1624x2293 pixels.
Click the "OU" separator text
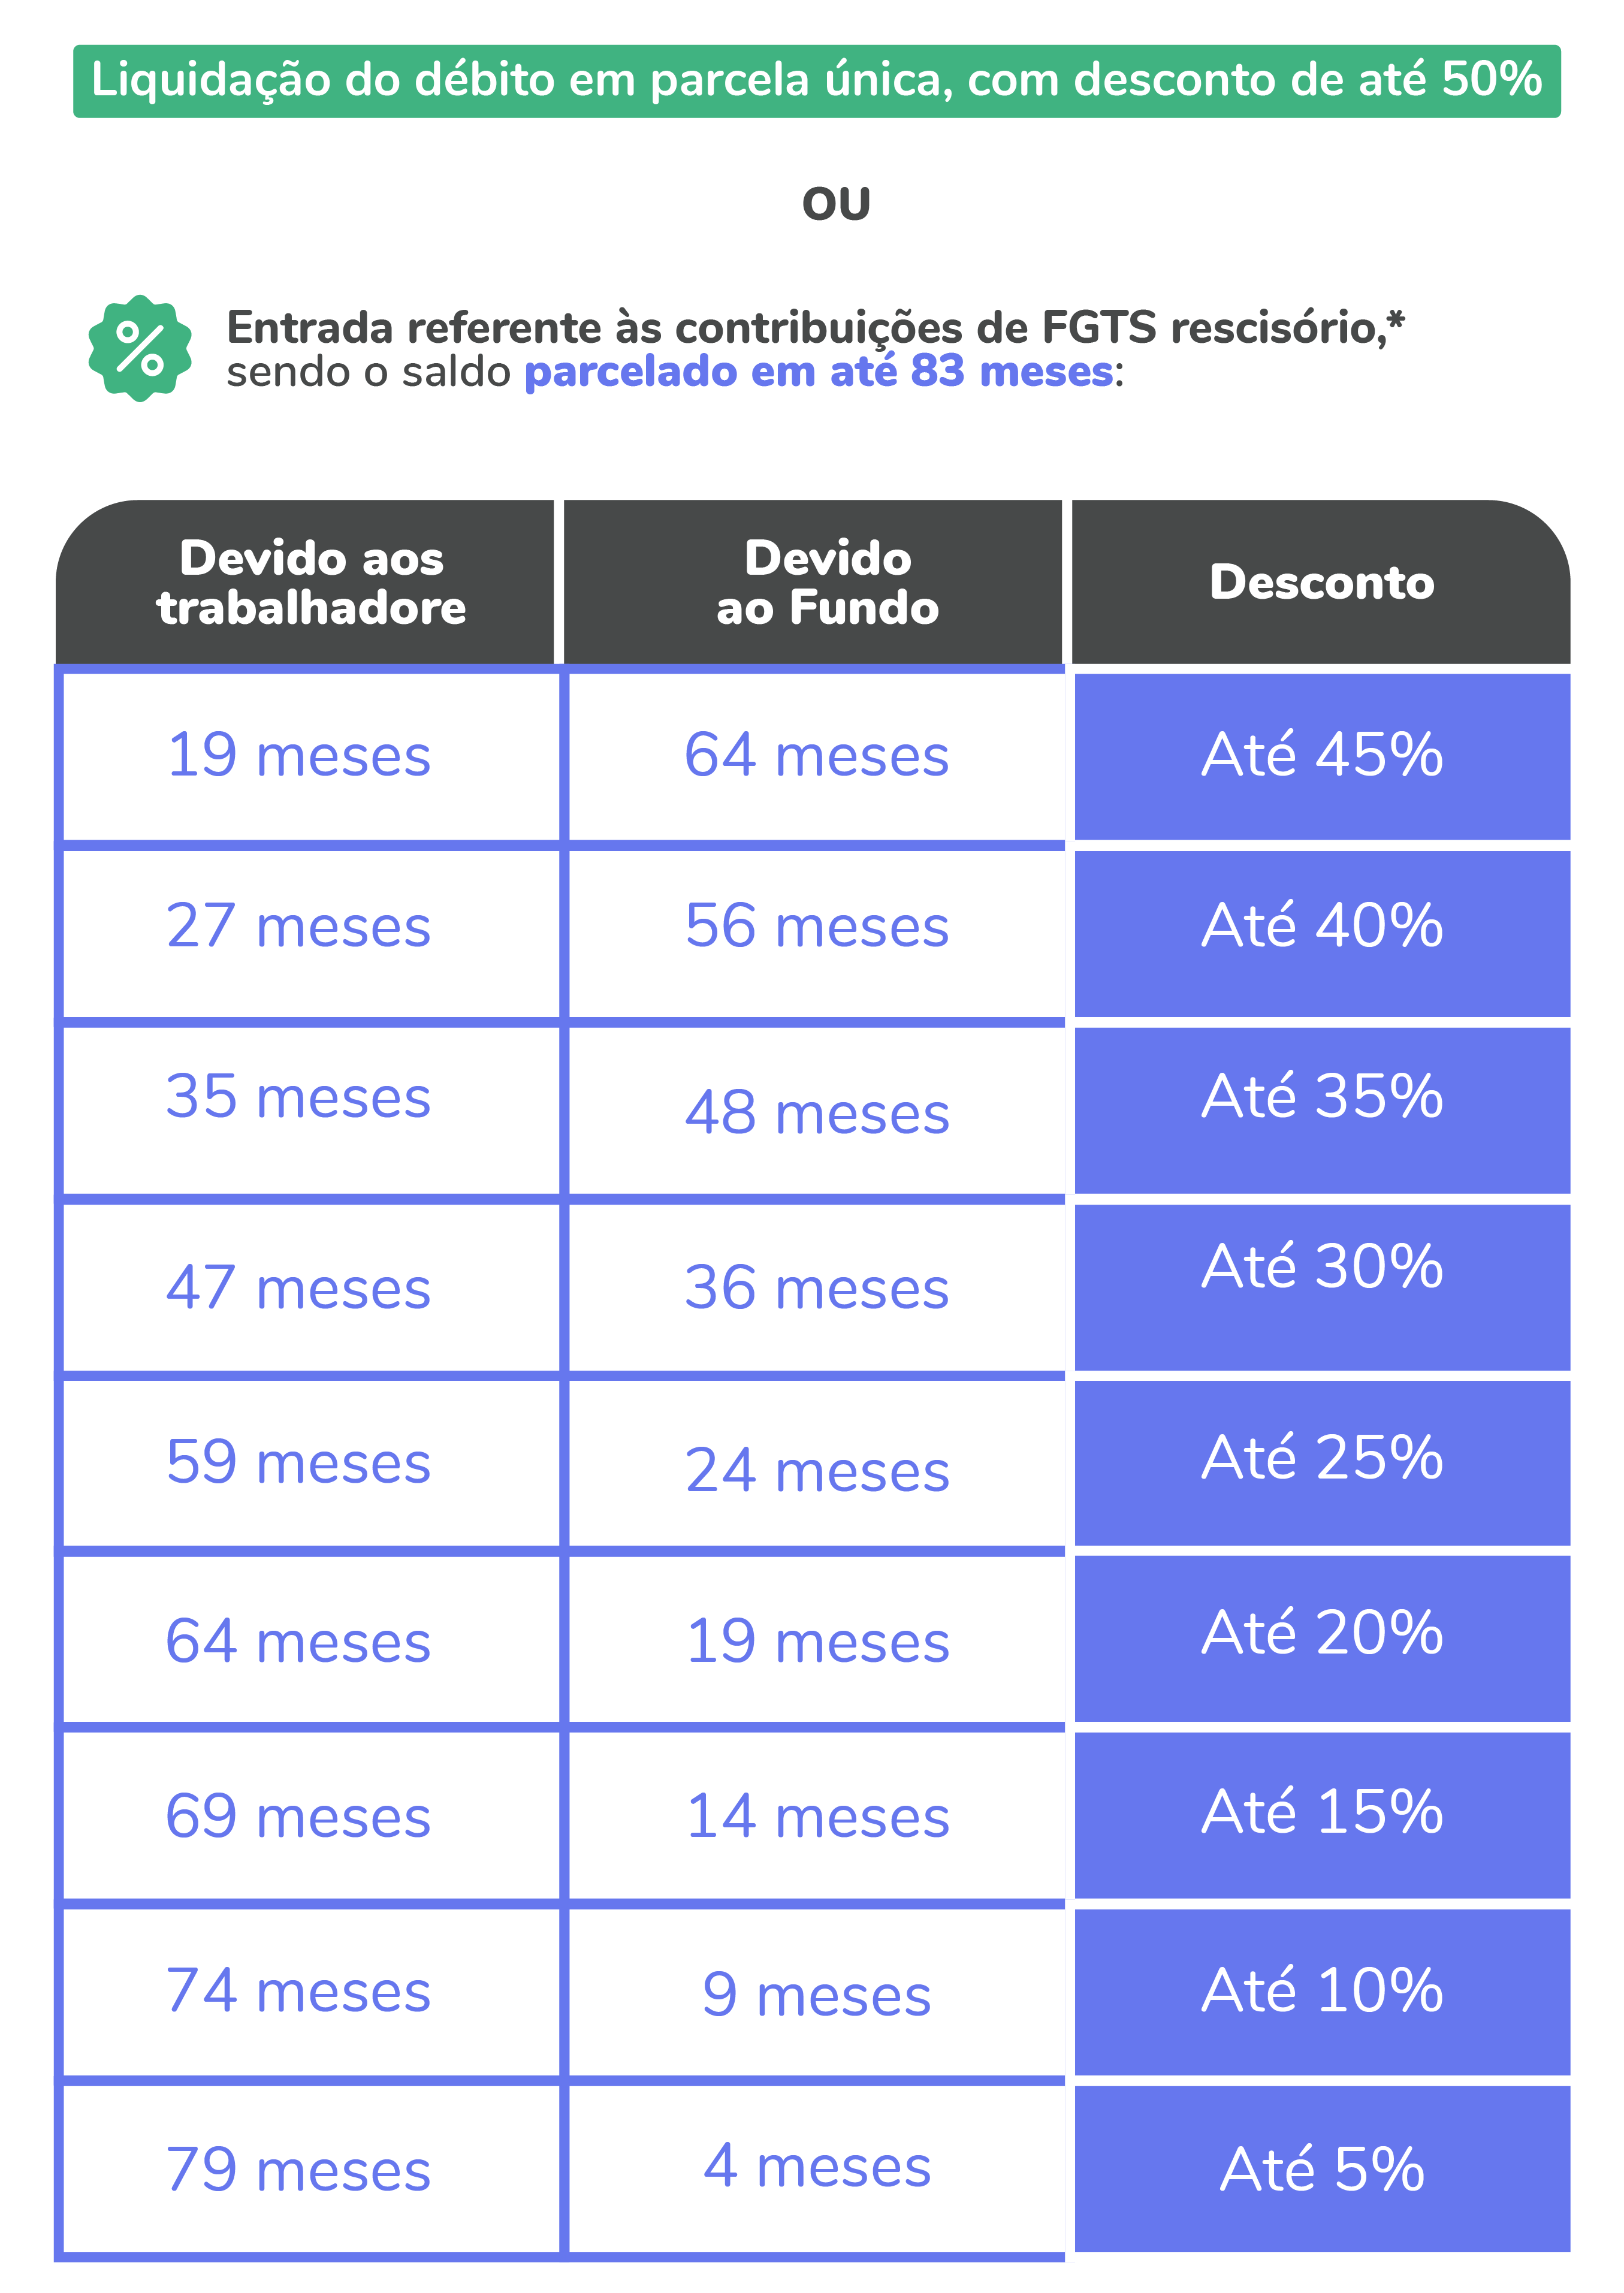(836, 205)
